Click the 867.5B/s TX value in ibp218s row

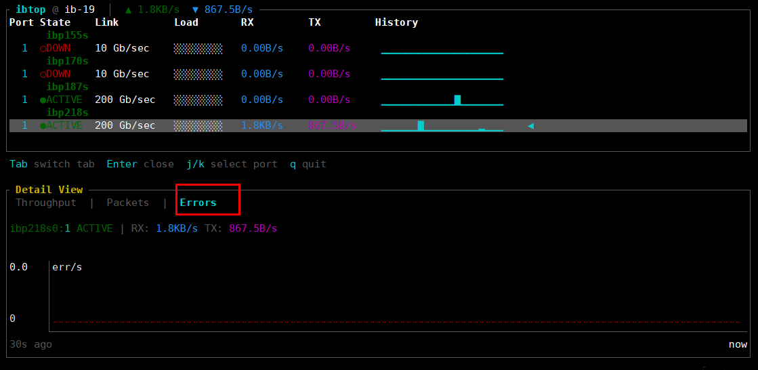coord(332,126)
